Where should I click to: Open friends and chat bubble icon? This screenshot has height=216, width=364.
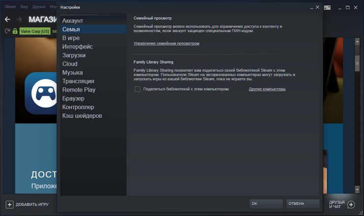coord(351,205)
